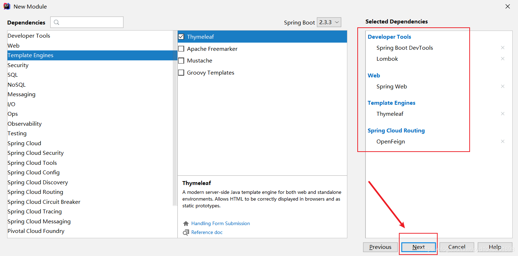Click Thymeleaf under Template Engines selected list
Screen dimensions: 518x256
point(390,114)
